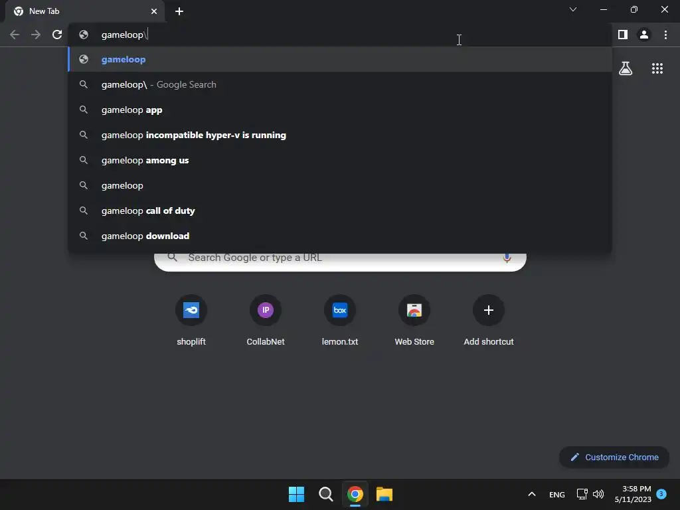Select the New Tab tab

(x=85, y=11)
